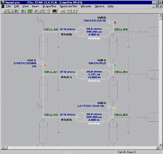Click the 67.0 ohms value beside CELL:A1

tap(68, 72)
